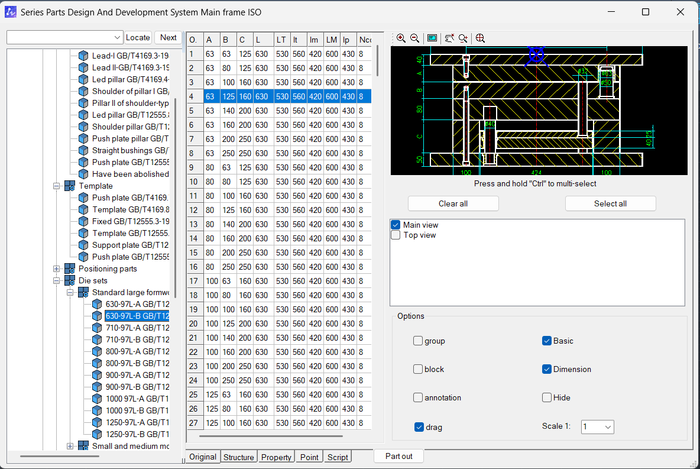
Task: Click the cyan full-view window icon
Action: click(432, 38)
